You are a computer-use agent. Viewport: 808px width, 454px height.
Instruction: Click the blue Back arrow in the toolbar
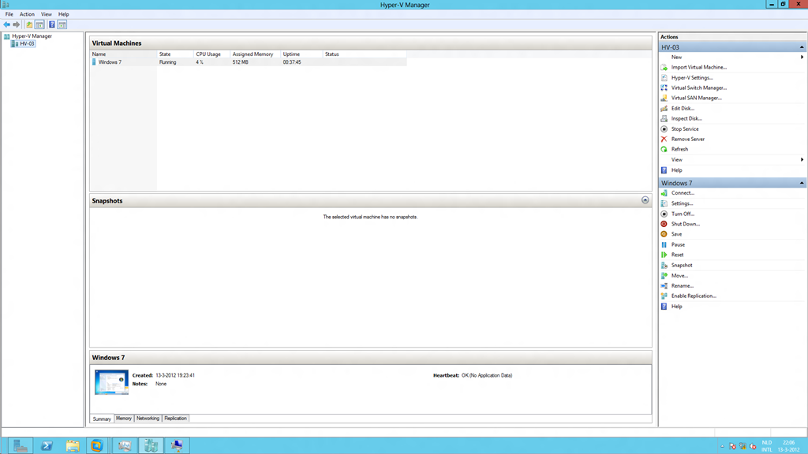[6, 24]
